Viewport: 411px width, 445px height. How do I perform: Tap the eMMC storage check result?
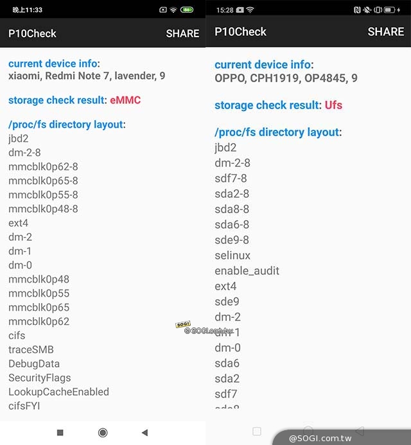[x=125, y=100]
